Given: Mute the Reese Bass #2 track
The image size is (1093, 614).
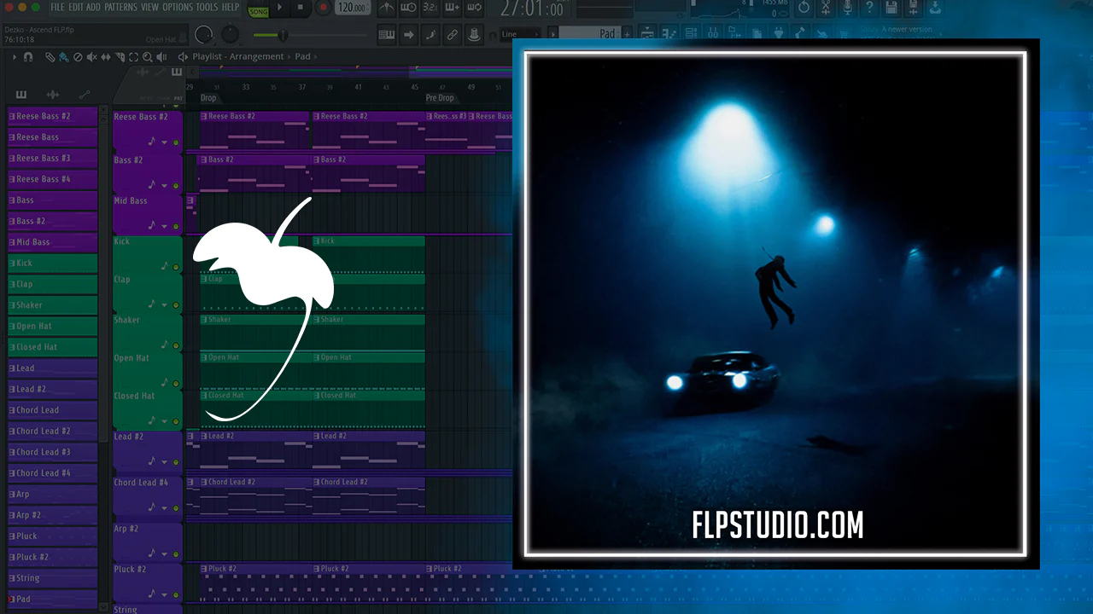Looking at the screenshot, I should click(x=176, y=142).
